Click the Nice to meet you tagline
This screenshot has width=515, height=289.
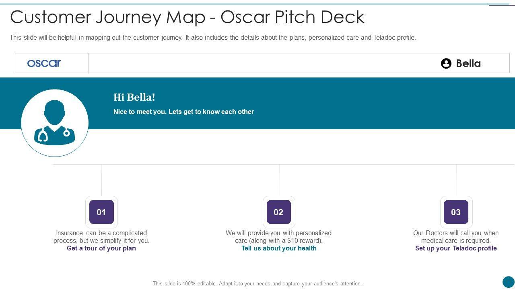click(183, 112)
